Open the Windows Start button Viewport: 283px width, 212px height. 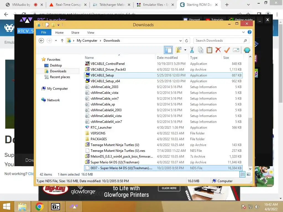pyautogui.click(x=7, y=206)
